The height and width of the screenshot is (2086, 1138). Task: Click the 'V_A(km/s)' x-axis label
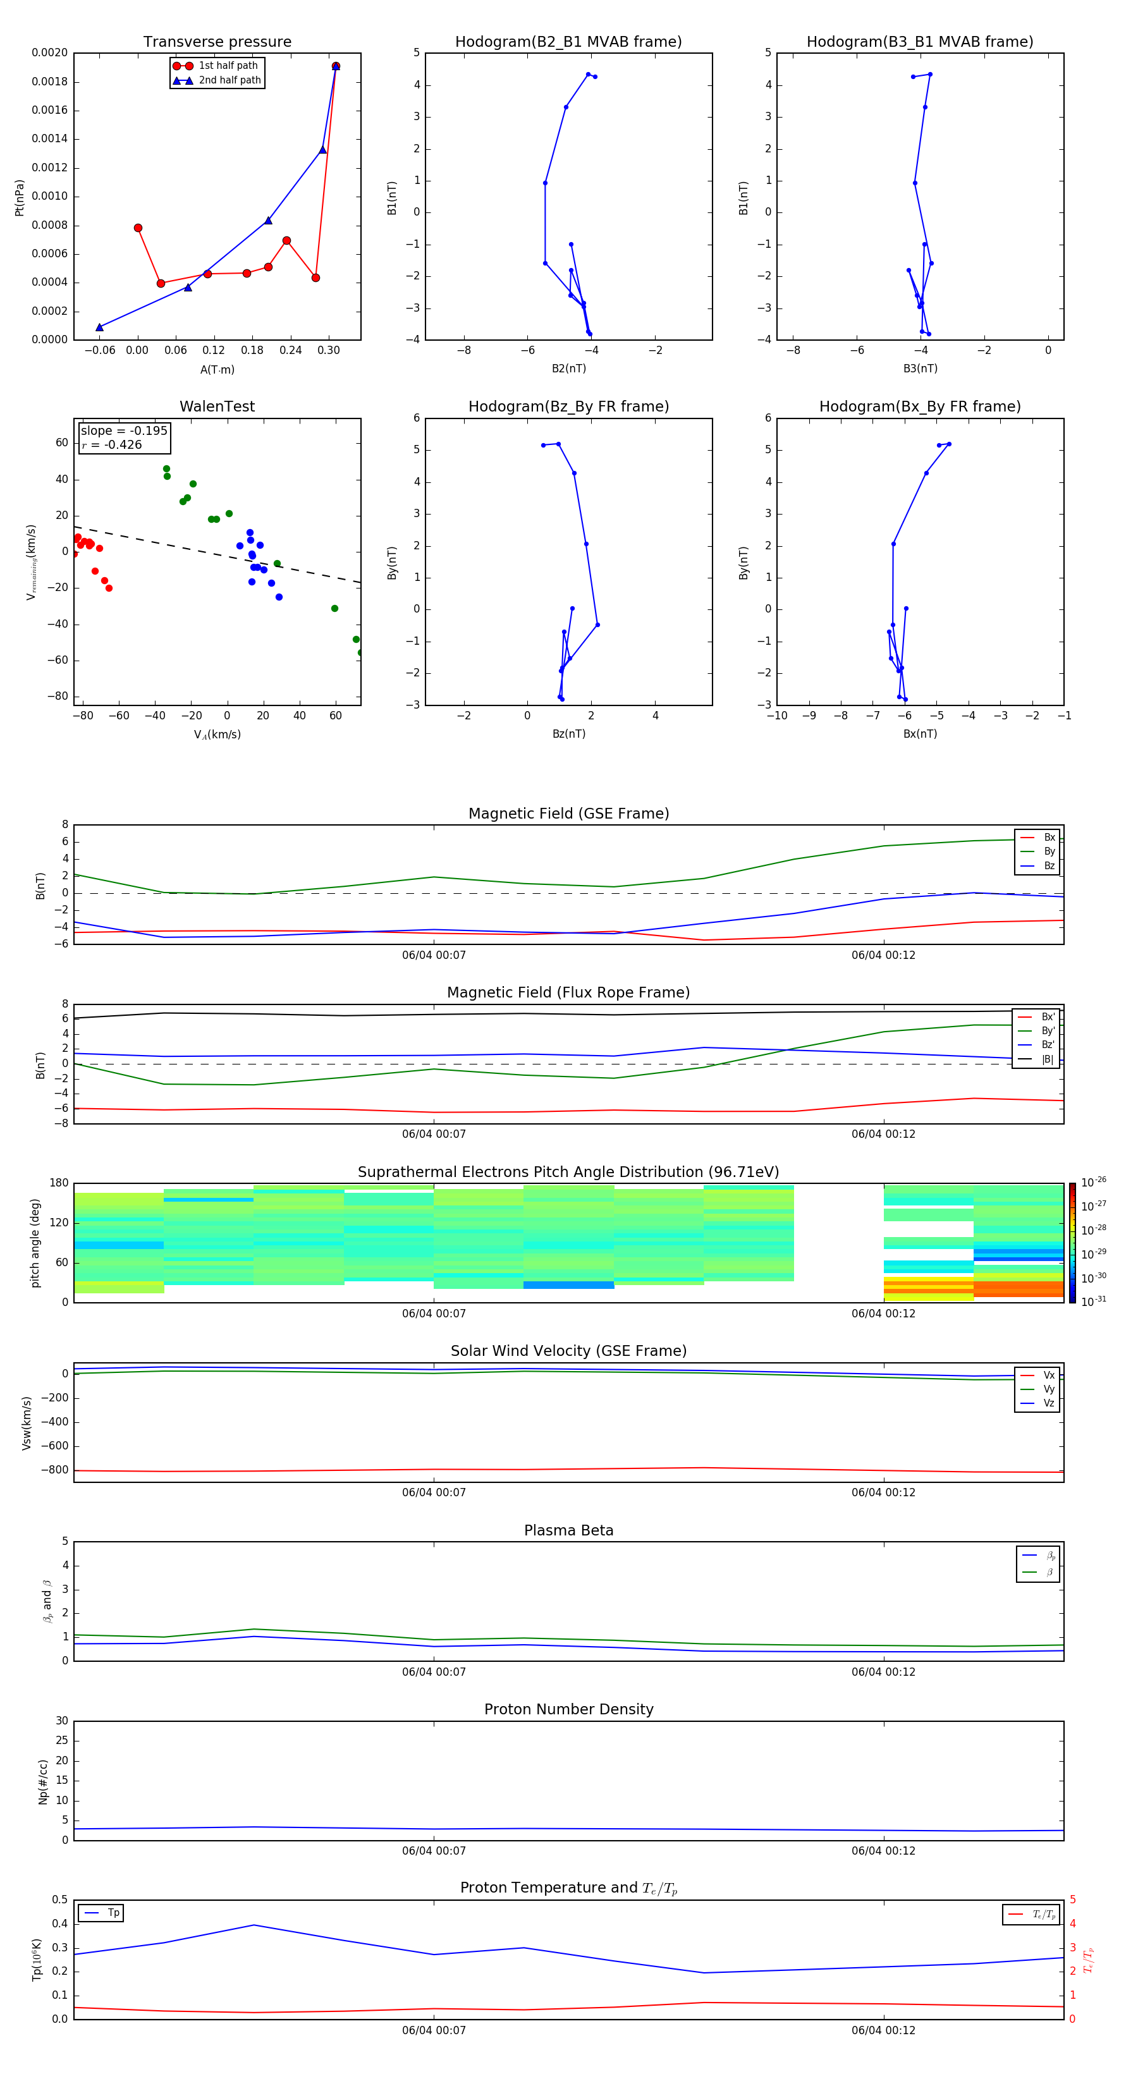click(x=217, y=735)
